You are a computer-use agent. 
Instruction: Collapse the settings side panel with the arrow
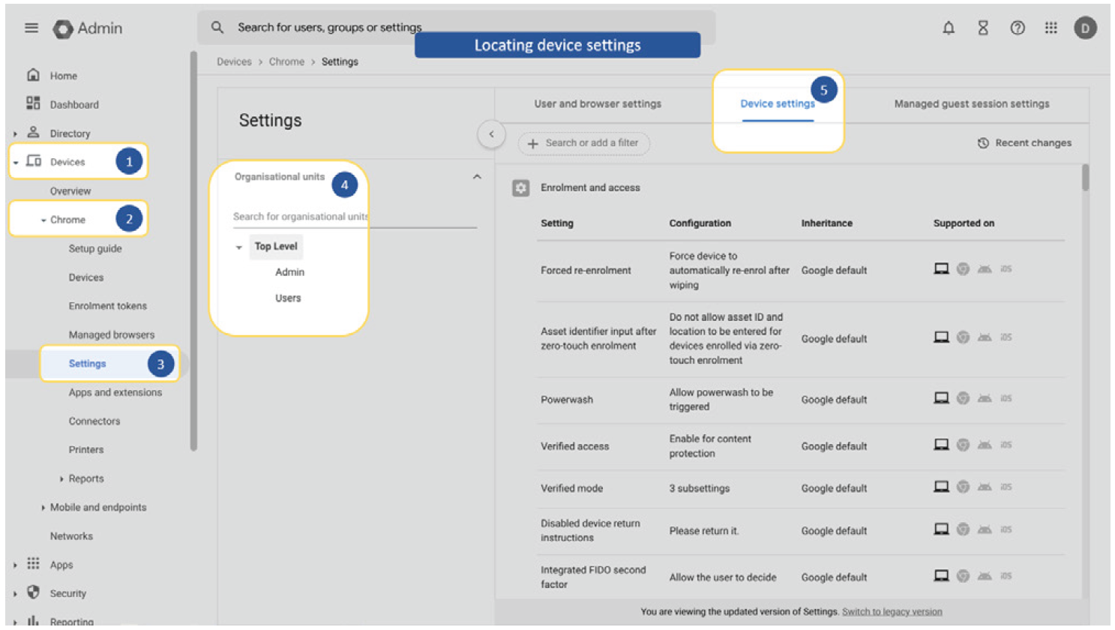tap(491, 134)
